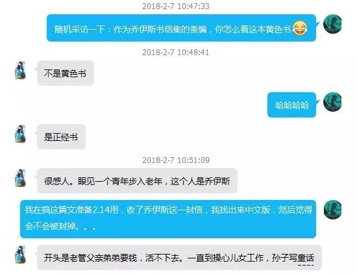Click the 10:51:09 timestamp

tap(176, 160)
